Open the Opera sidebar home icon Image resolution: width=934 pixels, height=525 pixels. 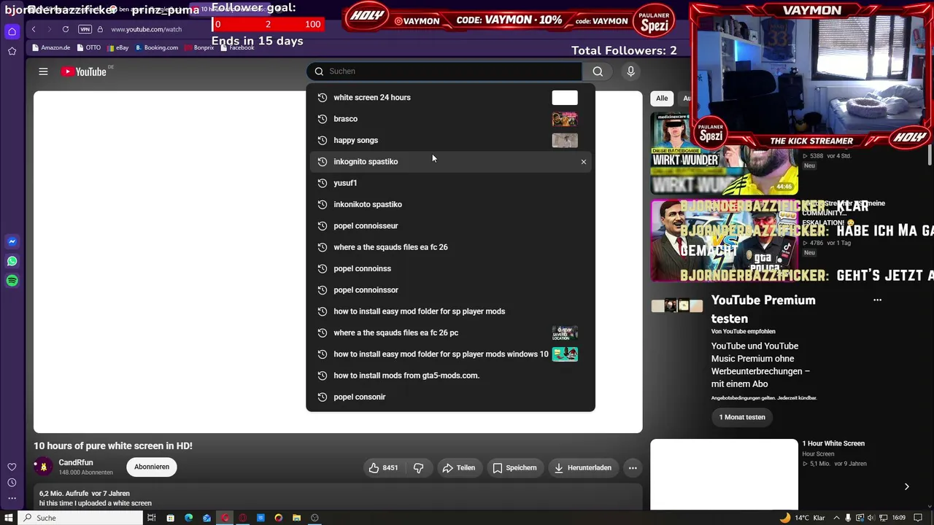(x=12, y=31)
